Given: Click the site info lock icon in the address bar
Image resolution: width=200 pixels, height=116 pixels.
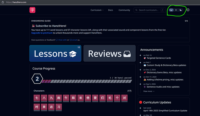Looking at the screenshot, I should [3, 2].
